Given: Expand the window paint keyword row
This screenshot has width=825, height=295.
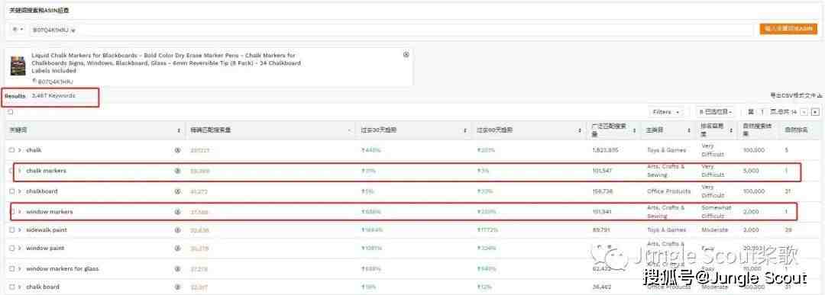Looking at the screenshot, I should 19,248.
